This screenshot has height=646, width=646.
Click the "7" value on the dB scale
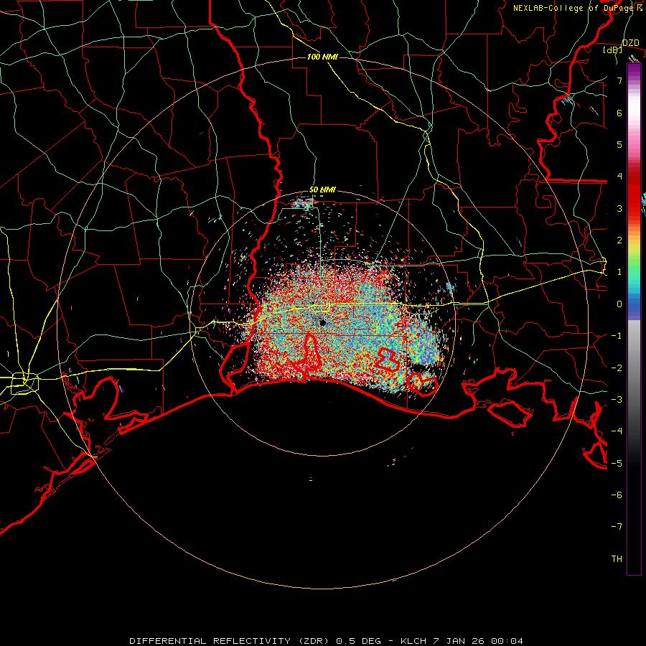(619, 80)
